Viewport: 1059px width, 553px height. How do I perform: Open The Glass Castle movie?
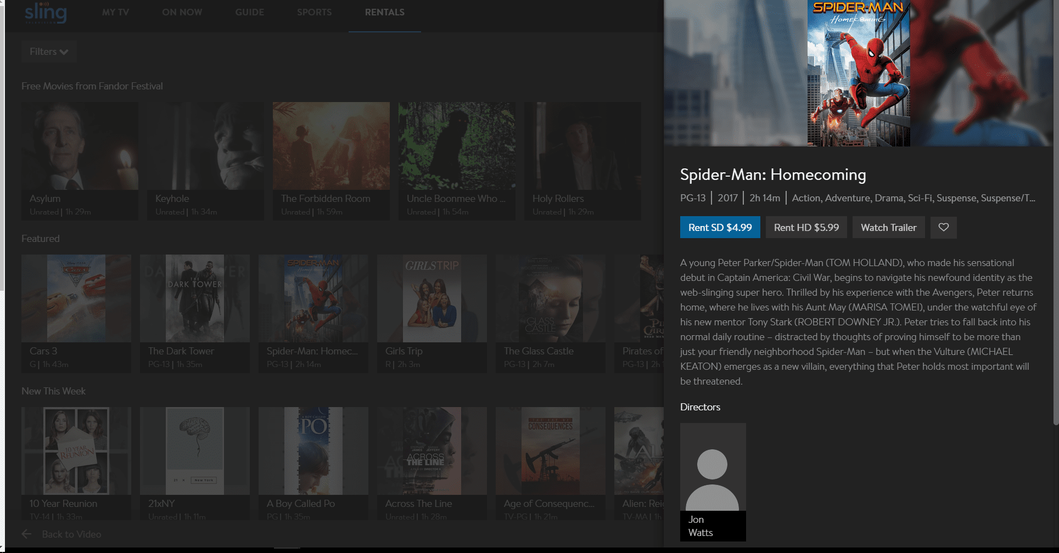(x=551, y=313)
